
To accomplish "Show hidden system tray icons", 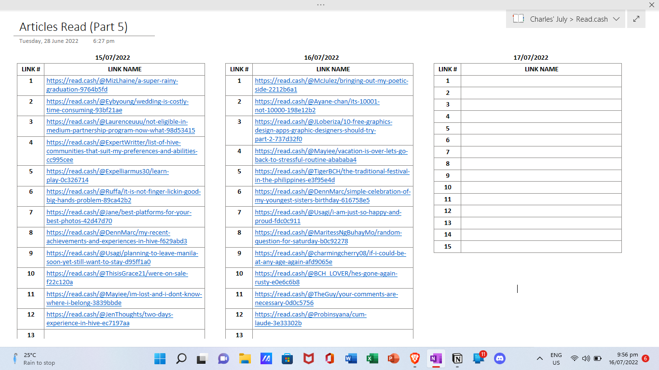I will coord(540,358).
